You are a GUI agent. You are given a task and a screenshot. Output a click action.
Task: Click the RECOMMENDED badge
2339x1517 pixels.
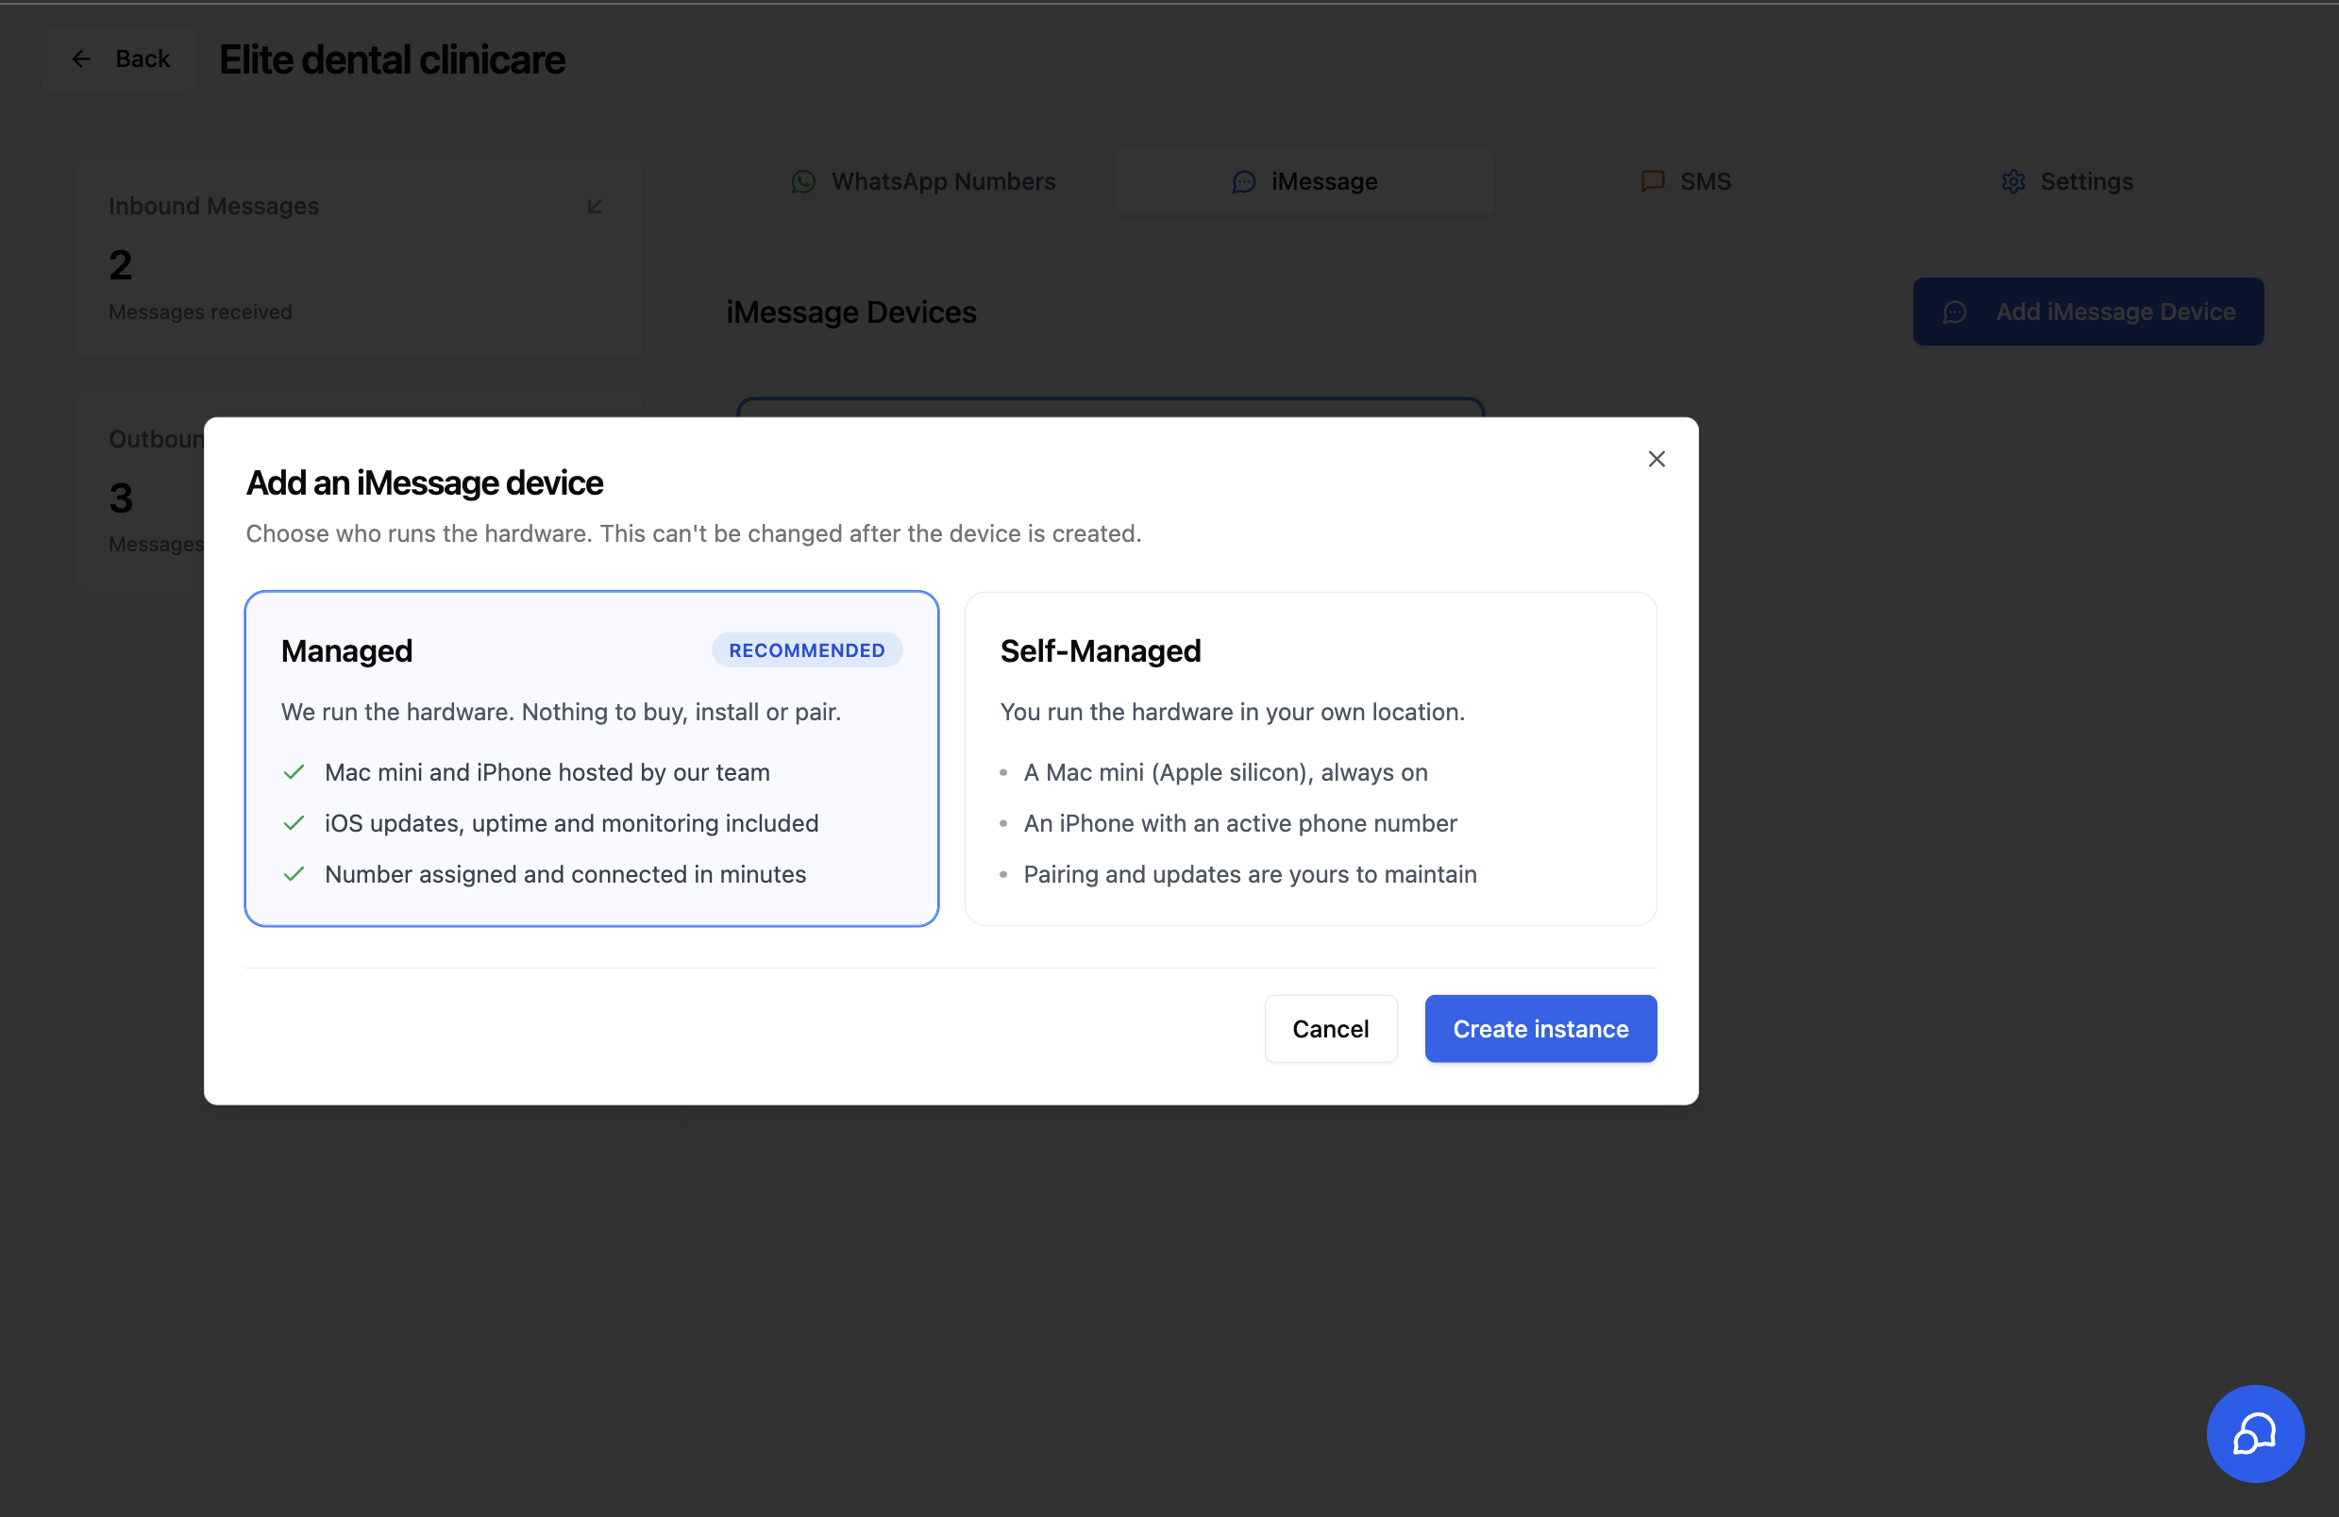pyautogui.click(x=806, y=649)
